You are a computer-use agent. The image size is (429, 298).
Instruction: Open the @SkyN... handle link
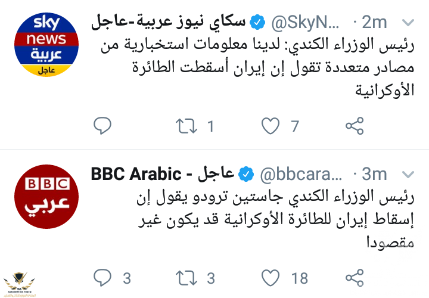306,23
